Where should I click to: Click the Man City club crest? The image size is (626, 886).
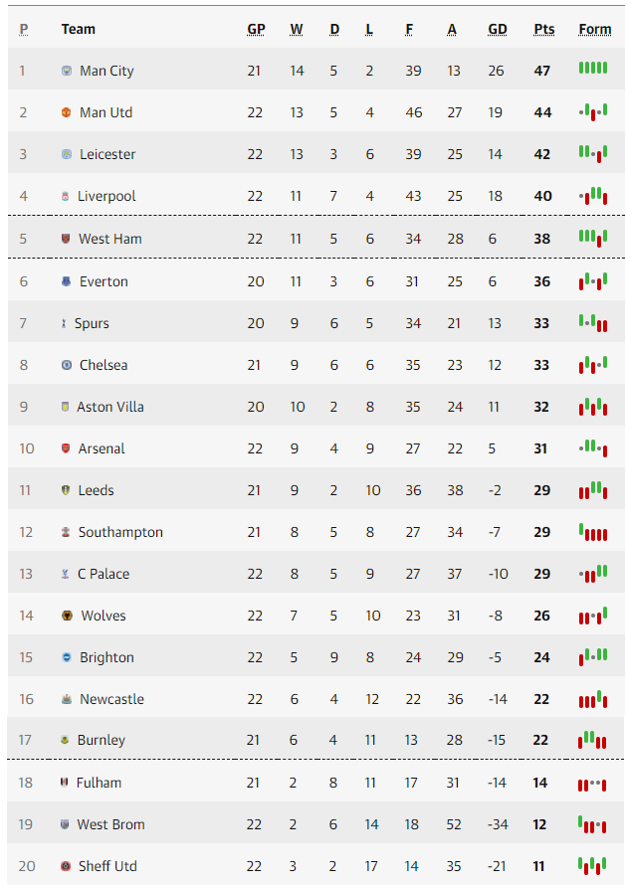pos(67,71)
